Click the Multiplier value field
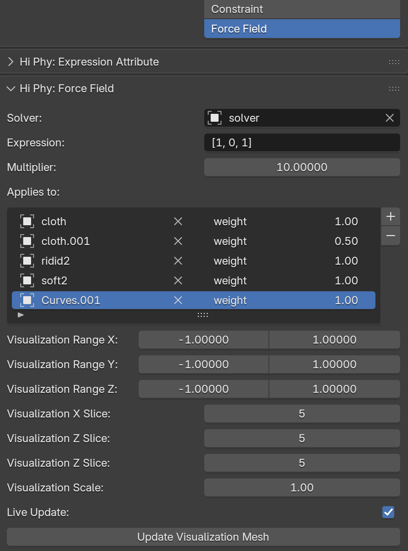 (x=301, y=168)
